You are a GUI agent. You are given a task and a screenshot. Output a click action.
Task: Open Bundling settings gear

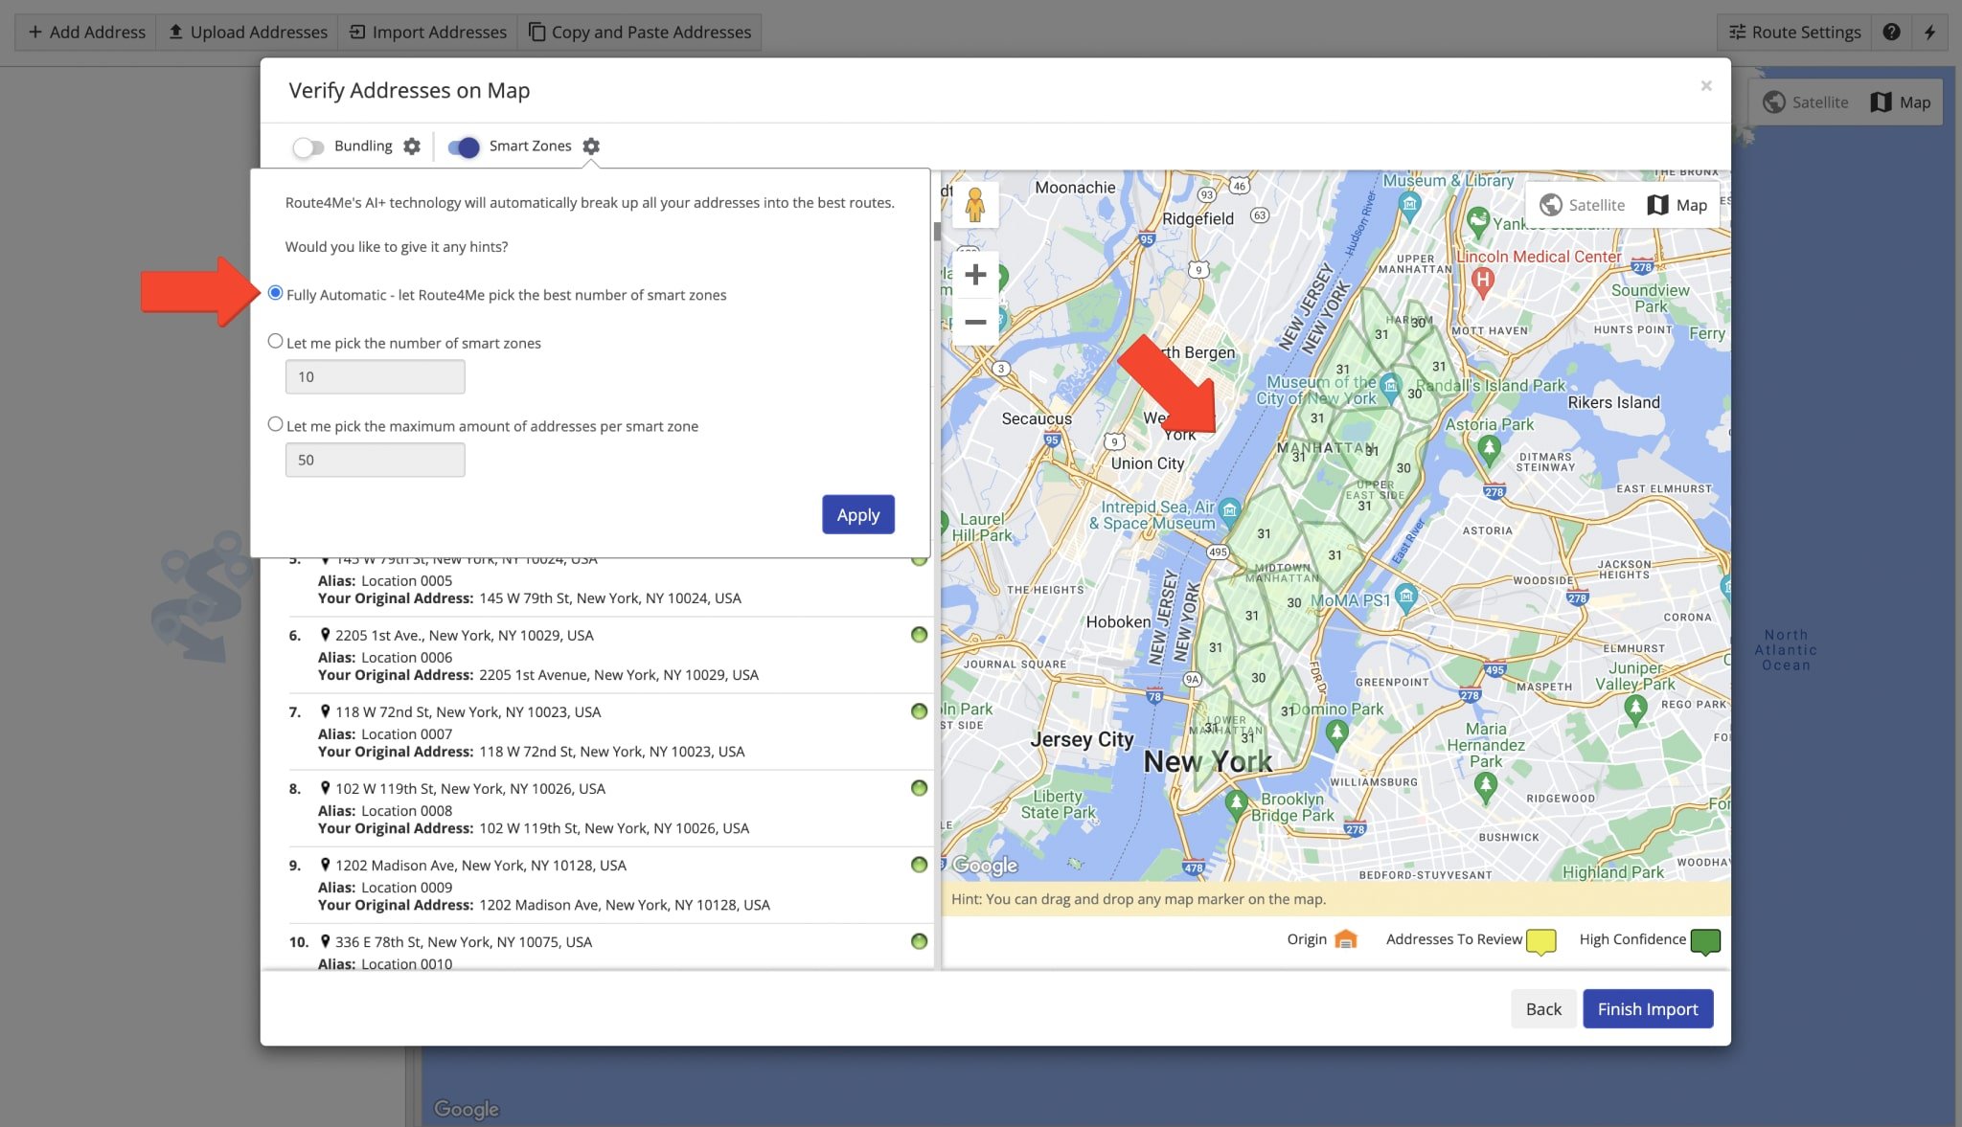412,147
